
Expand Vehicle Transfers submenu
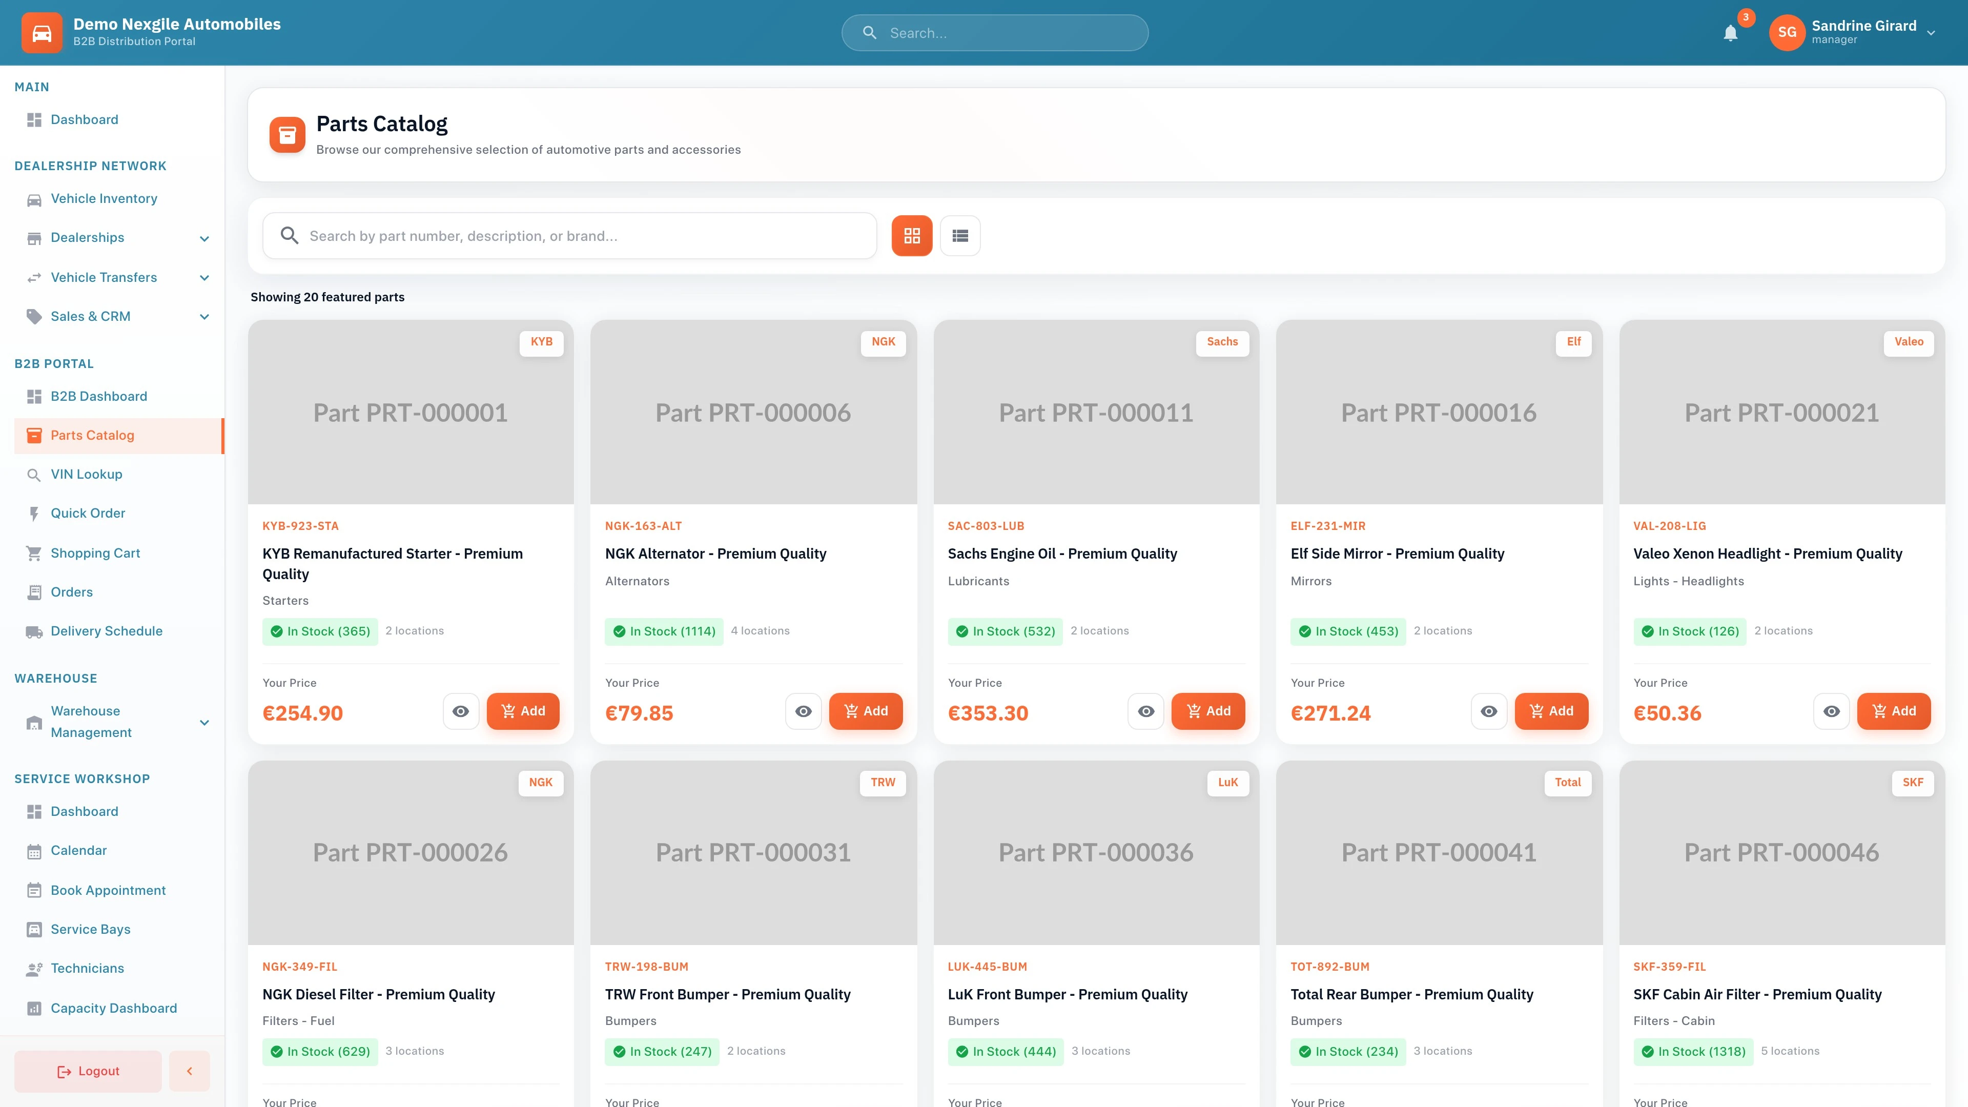coord(204,277)
